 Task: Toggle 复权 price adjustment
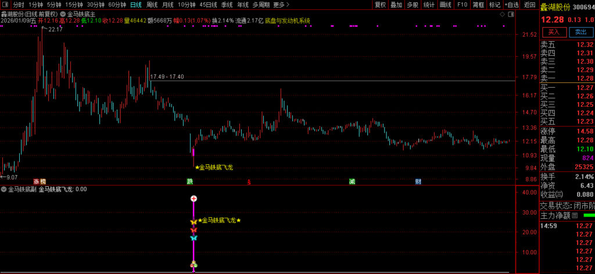tap(380, 5)
